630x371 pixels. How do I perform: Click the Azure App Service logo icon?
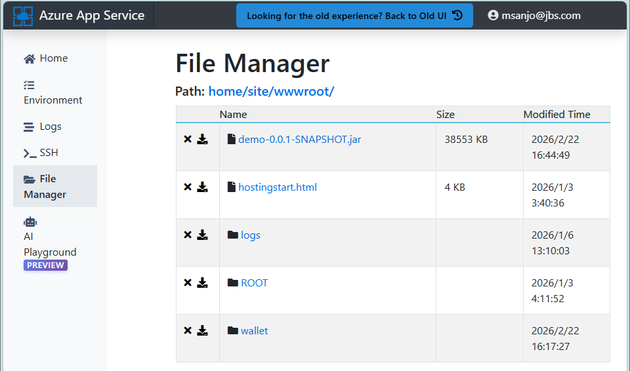click(x=23, y=16)
